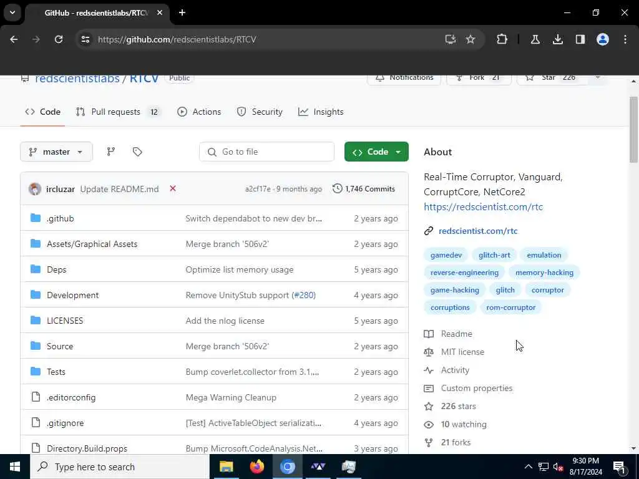639x479 pixels.
Task: Open the https://redscientist.com/rtc description link
Action: point(484,206)
